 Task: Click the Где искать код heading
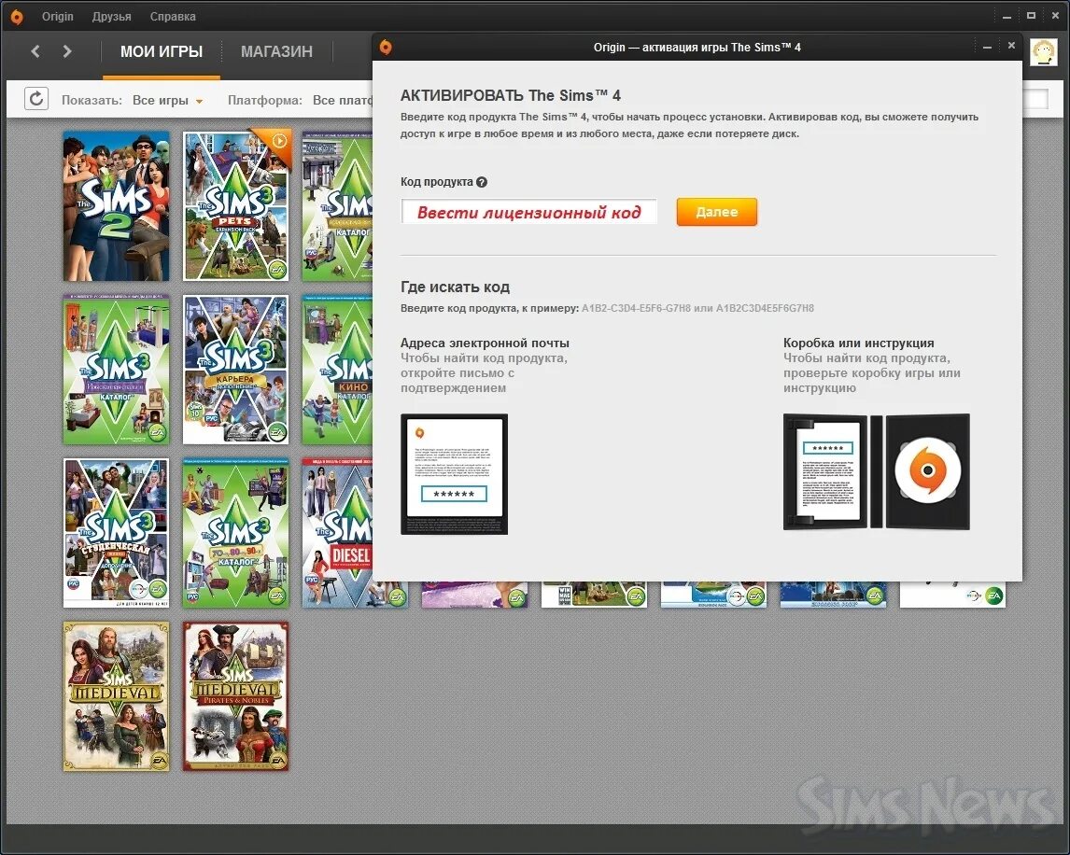pos(455,287)
